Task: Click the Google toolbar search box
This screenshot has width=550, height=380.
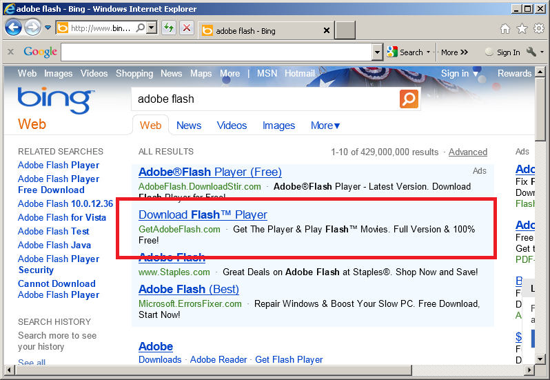Action: coord(217,52)
